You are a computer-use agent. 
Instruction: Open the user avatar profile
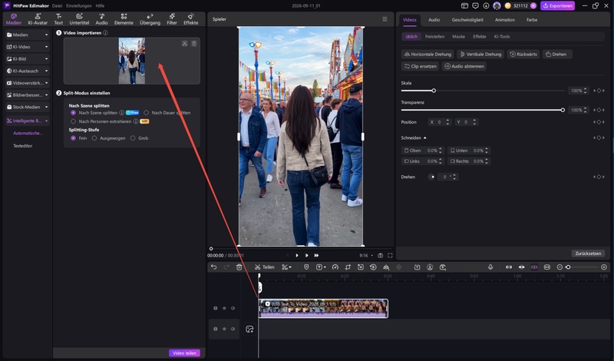(497, 5)
